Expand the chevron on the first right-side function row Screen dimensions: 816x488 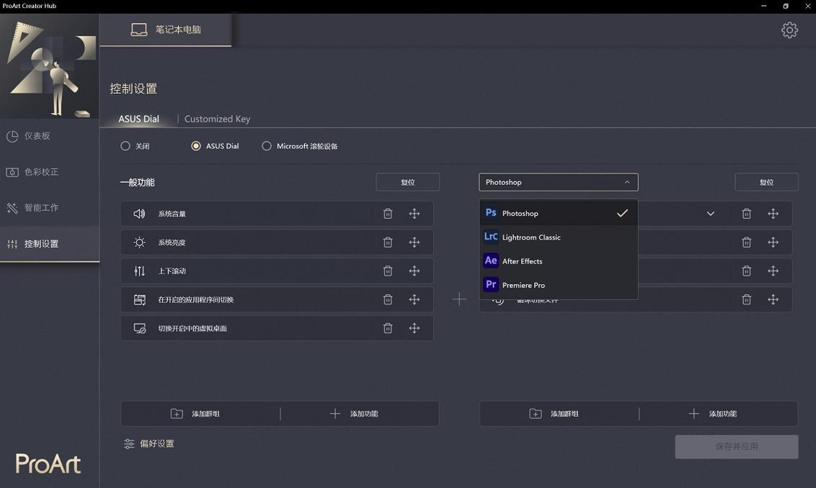[x=710, y=213]
